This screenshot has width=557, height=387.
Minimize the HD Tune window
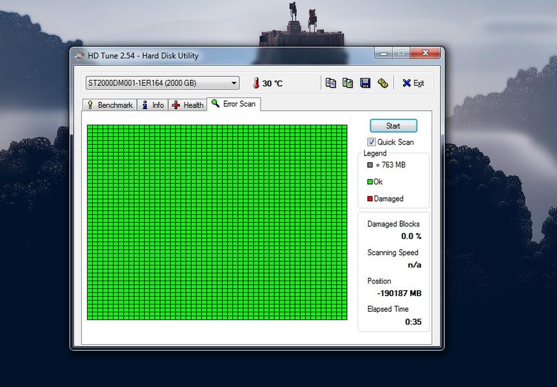click(x=383, y=53)
